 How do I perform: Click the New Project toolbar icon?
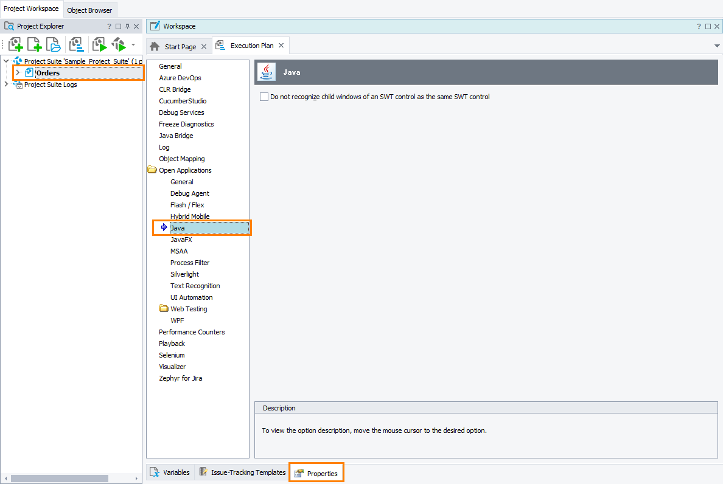point(34,44)
